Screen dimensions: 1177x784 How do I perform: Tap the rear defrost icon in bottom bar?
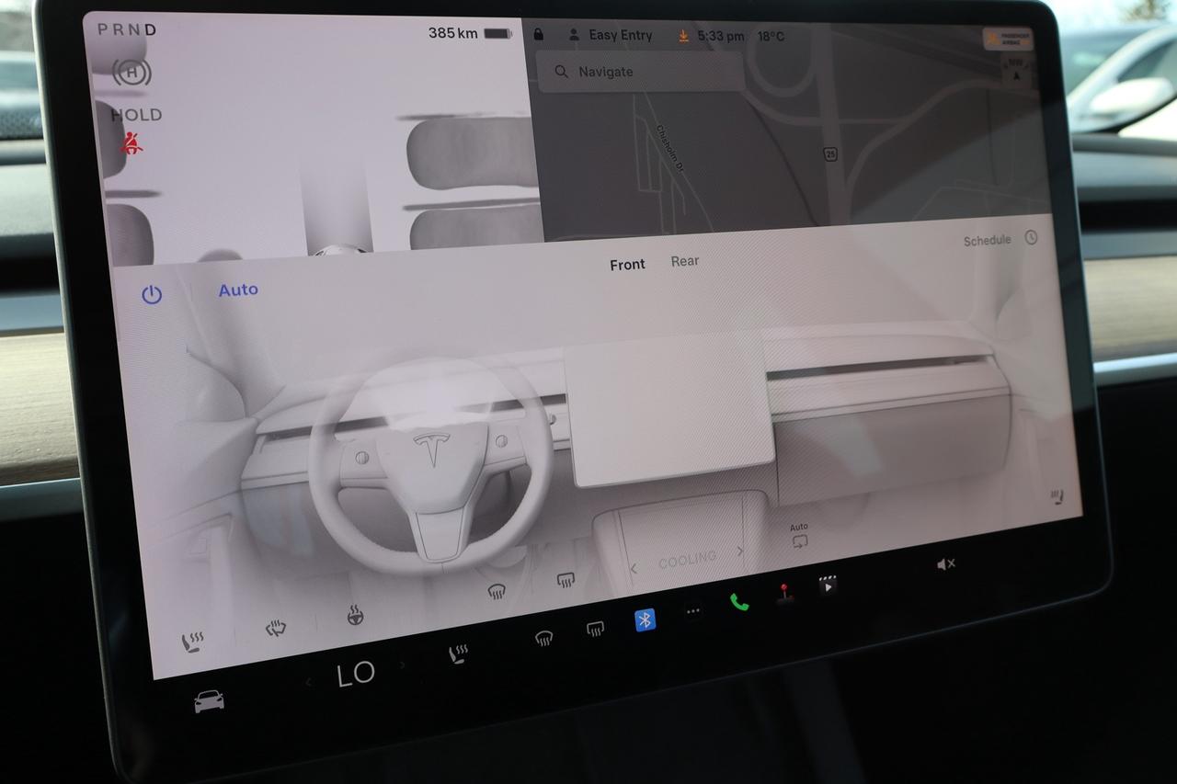[595, 629]
